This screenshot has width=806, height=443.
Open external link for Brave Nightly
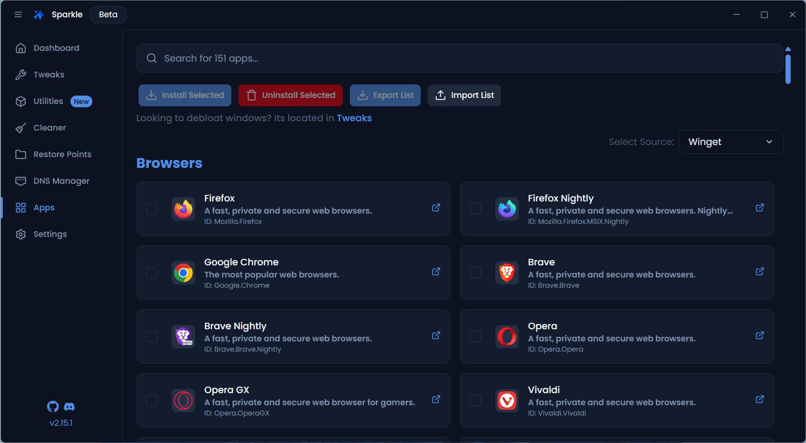[x=436, y=335]
